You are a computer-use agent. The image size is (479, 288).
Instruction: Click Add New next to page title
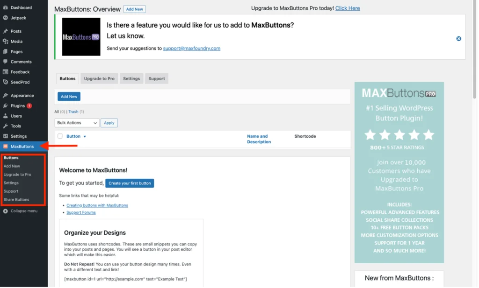[x=135, y=9]
